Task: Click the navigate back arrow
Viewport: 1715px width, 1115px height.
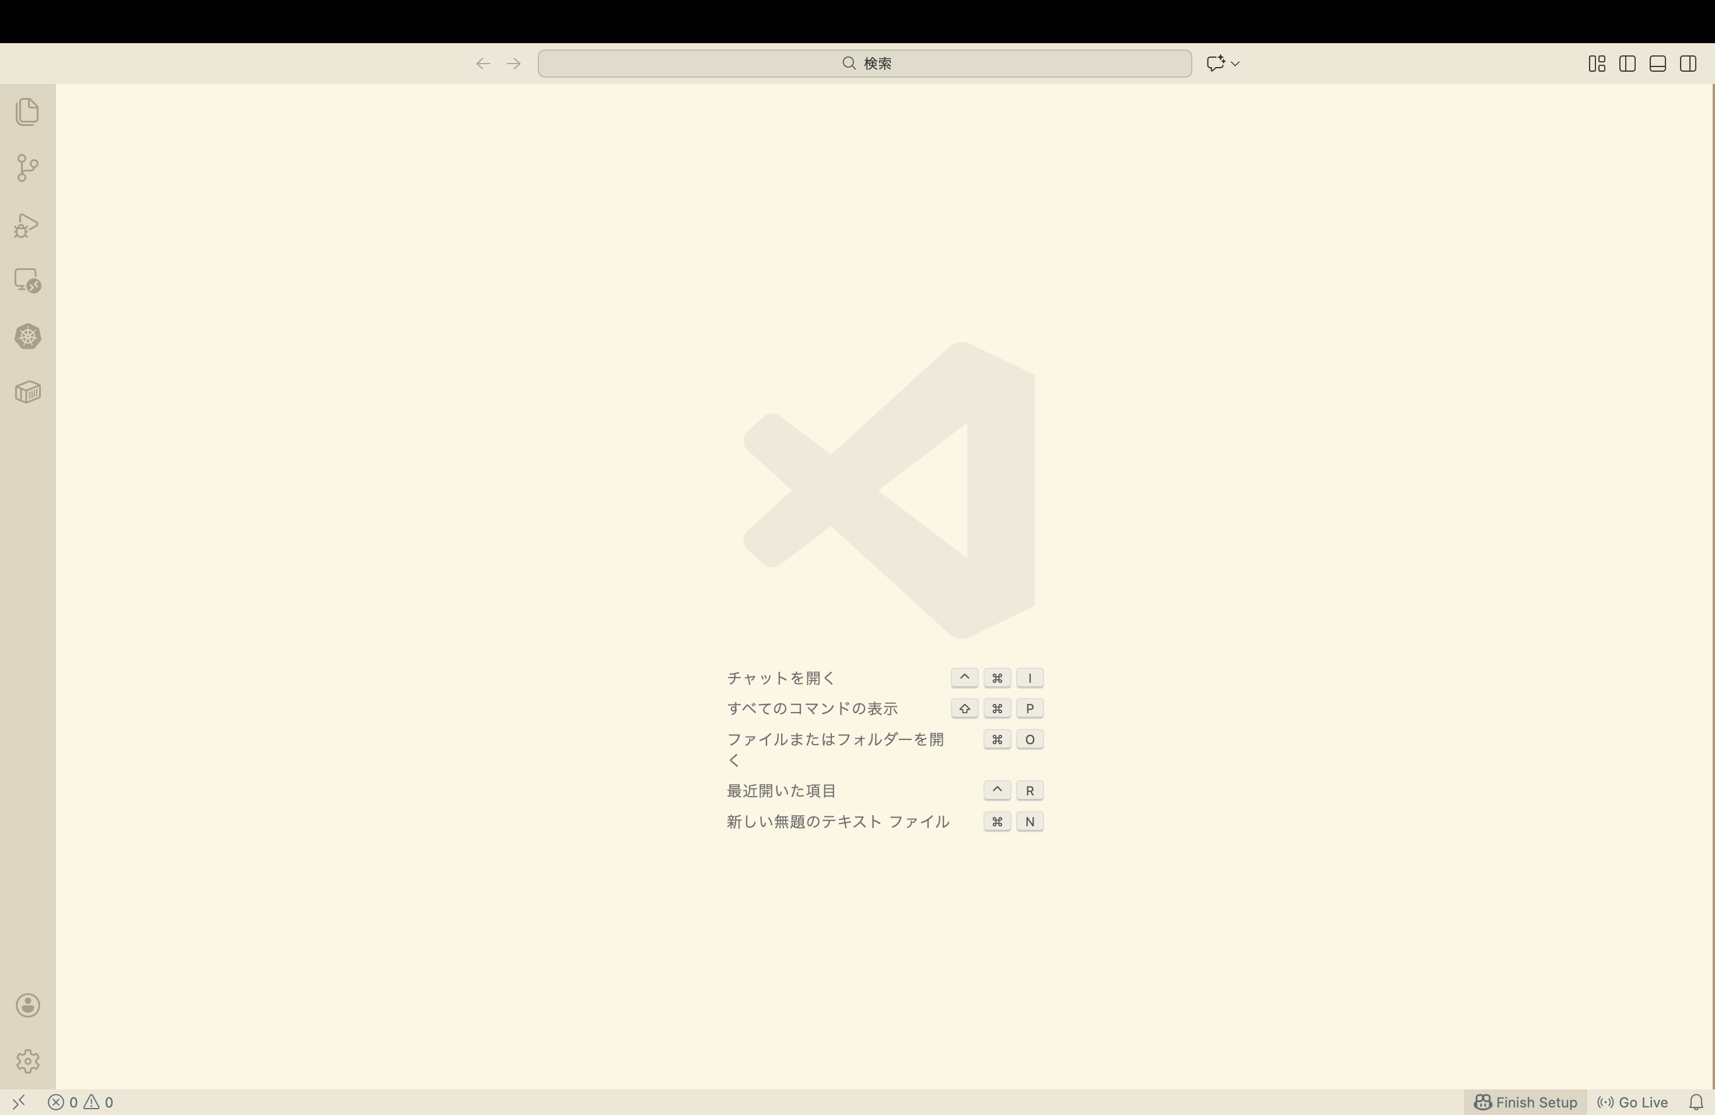Action: [x=482, y=64]
